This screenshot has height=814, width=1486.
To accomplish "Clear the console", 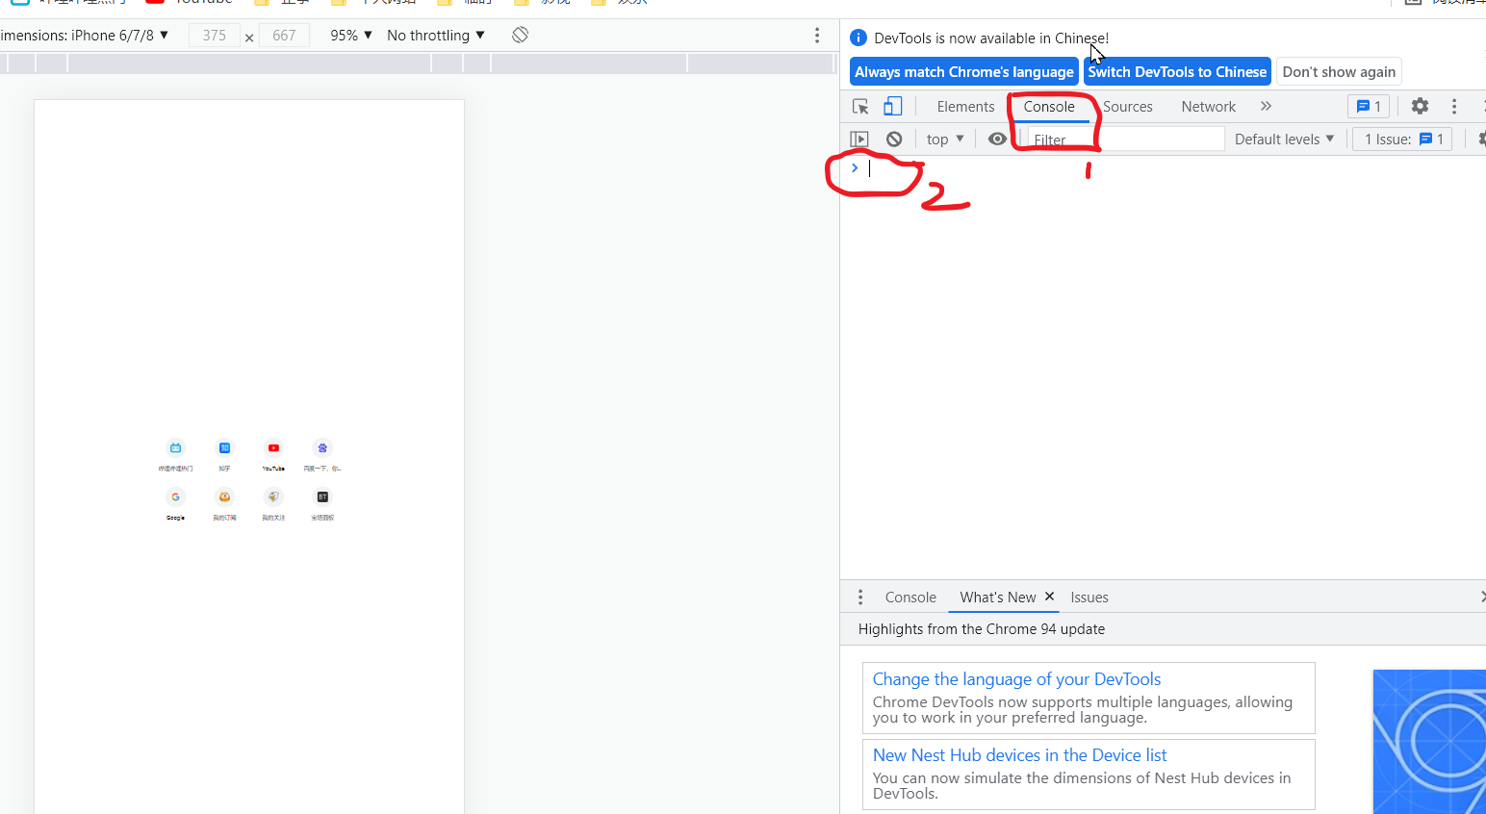I will [x=894, y=140].
